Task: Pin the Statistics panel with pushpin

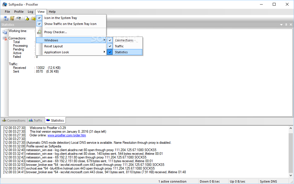Action: (286, 25)
